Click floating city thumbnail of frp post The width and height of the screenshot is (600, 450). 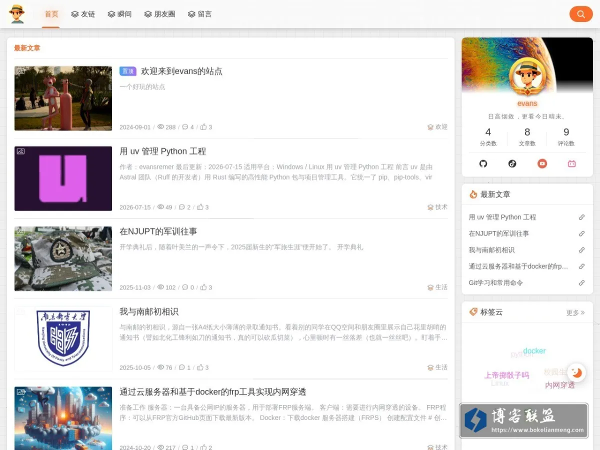[x=63, y=418]
